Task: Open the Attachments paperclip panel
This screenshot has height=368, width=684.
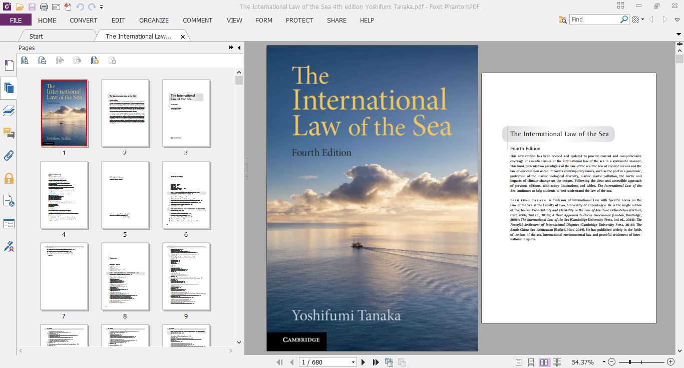Action: (x=9, y=156)
